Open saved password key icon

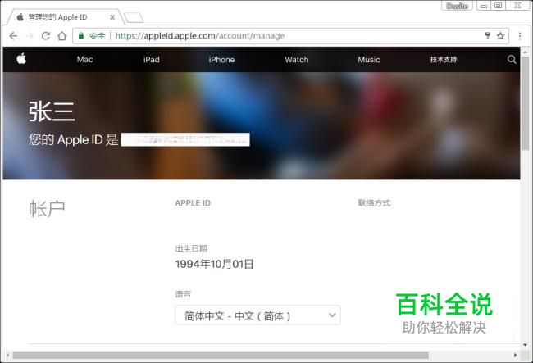pos(488,36)
